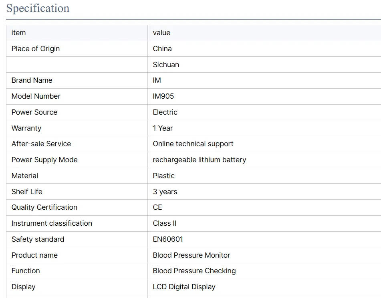The height and width of the screenshot is (298, 381).
Task: Click the Brand Name label
Action: coord(32,80)
